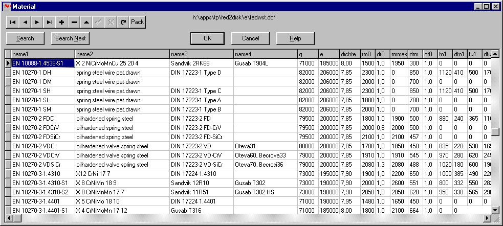Image resolution: width=503 pixels, height=226 pixels.
Task: Select the EN 10270-1 DH row
Action: click(42, 73)
